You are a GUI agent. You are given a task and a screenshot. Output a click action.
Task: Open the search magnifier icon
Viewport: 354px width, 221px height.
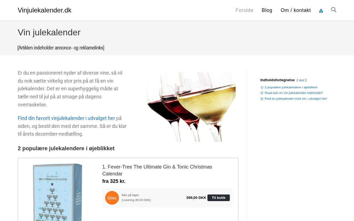[x=334, y=10]
